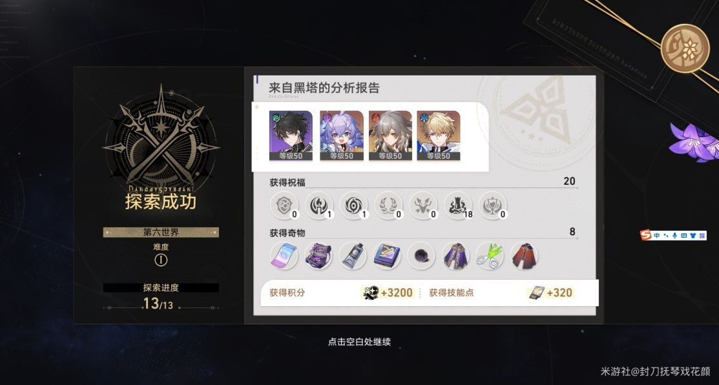Click the Hunt path blessing icon
The width and height of the screenshot is (719, 385).
coord(422,205)
